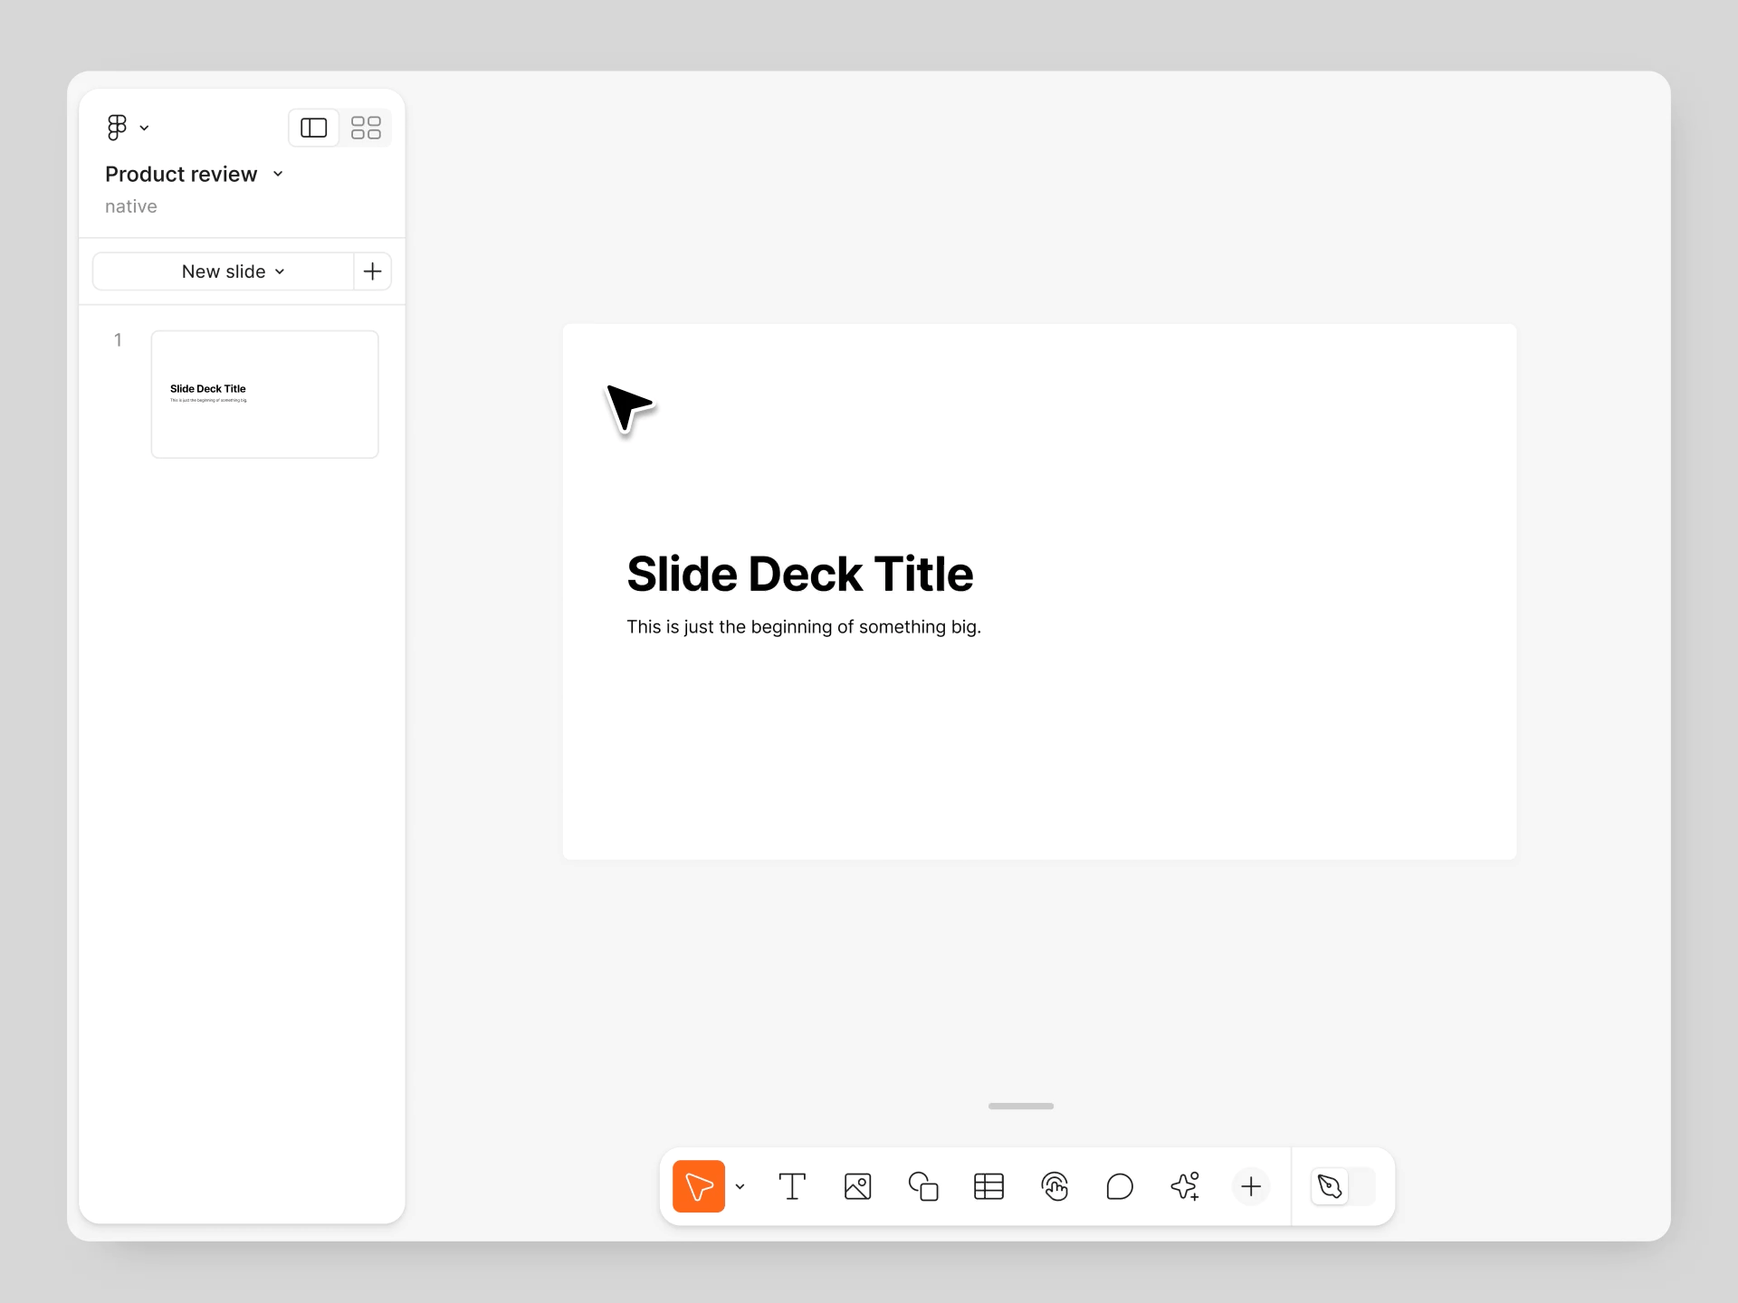Open the AI sparkle actions
The height and width of the screenshot is (1303, 1738).
click(1186, 1186)
